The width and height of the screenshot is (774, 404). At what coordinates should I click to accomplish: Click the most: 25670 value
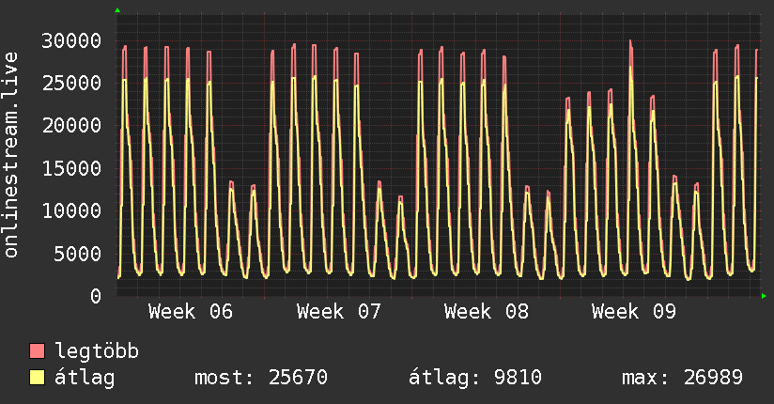click(261, 378)
